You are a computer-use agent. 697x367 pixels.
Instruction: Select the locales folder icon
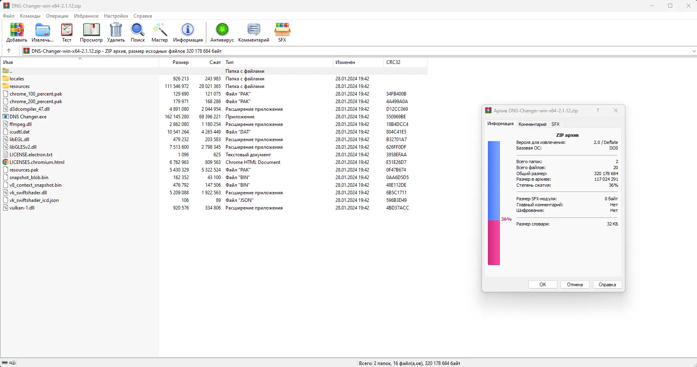(6, 78)
